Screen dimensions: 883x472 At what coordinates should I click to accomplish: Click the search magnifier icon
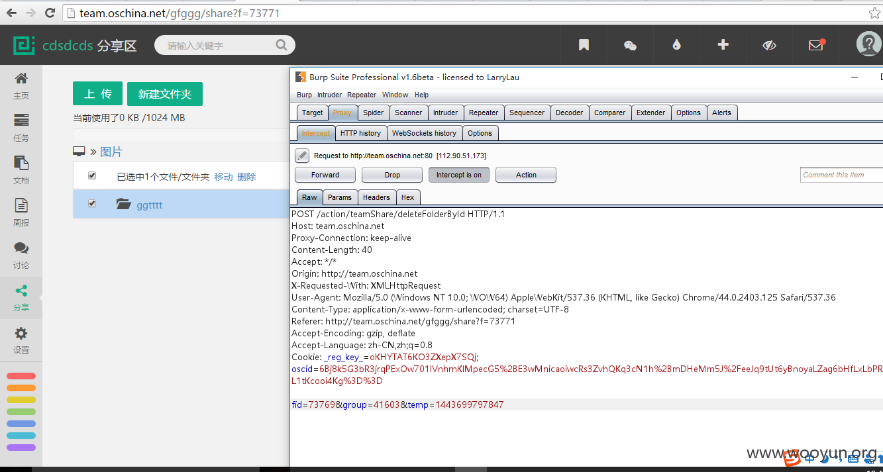coord(282,45)
